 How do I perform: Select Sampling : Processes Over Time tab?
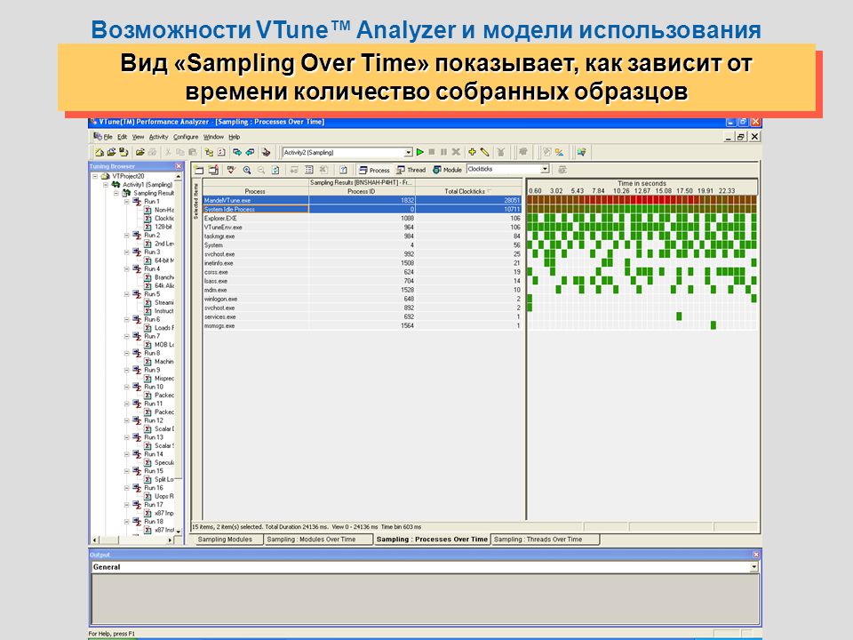pos(432,540)
